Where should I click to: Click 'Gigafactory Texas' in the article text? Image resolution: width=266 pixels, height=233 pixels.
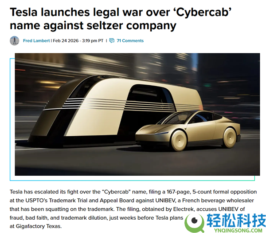(38, 226)
